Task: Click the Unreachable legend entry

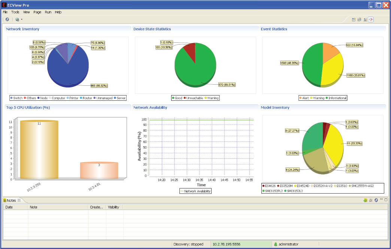Action: (193, 98)
